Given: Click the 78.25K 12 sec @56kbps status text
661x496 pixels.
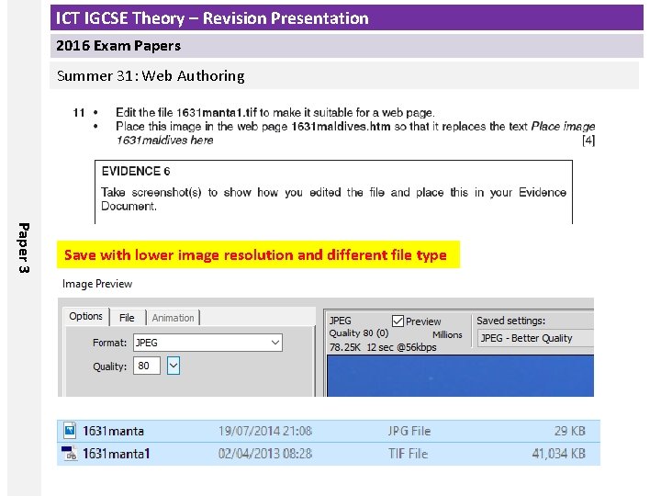Looking at the screenshot, I should click(x=383, y=347).
